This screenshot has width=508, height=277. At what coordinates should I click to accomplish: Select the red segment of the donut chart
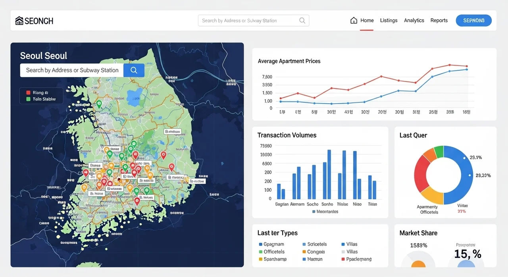420,175
